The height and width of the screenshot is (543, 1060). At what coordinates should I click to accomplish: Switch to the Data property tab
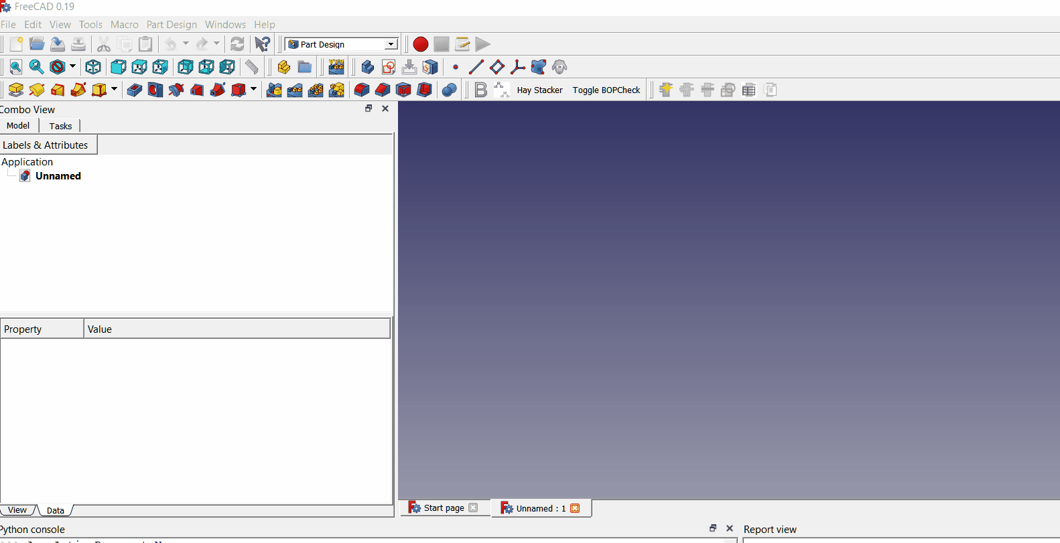tap(56, 510)
